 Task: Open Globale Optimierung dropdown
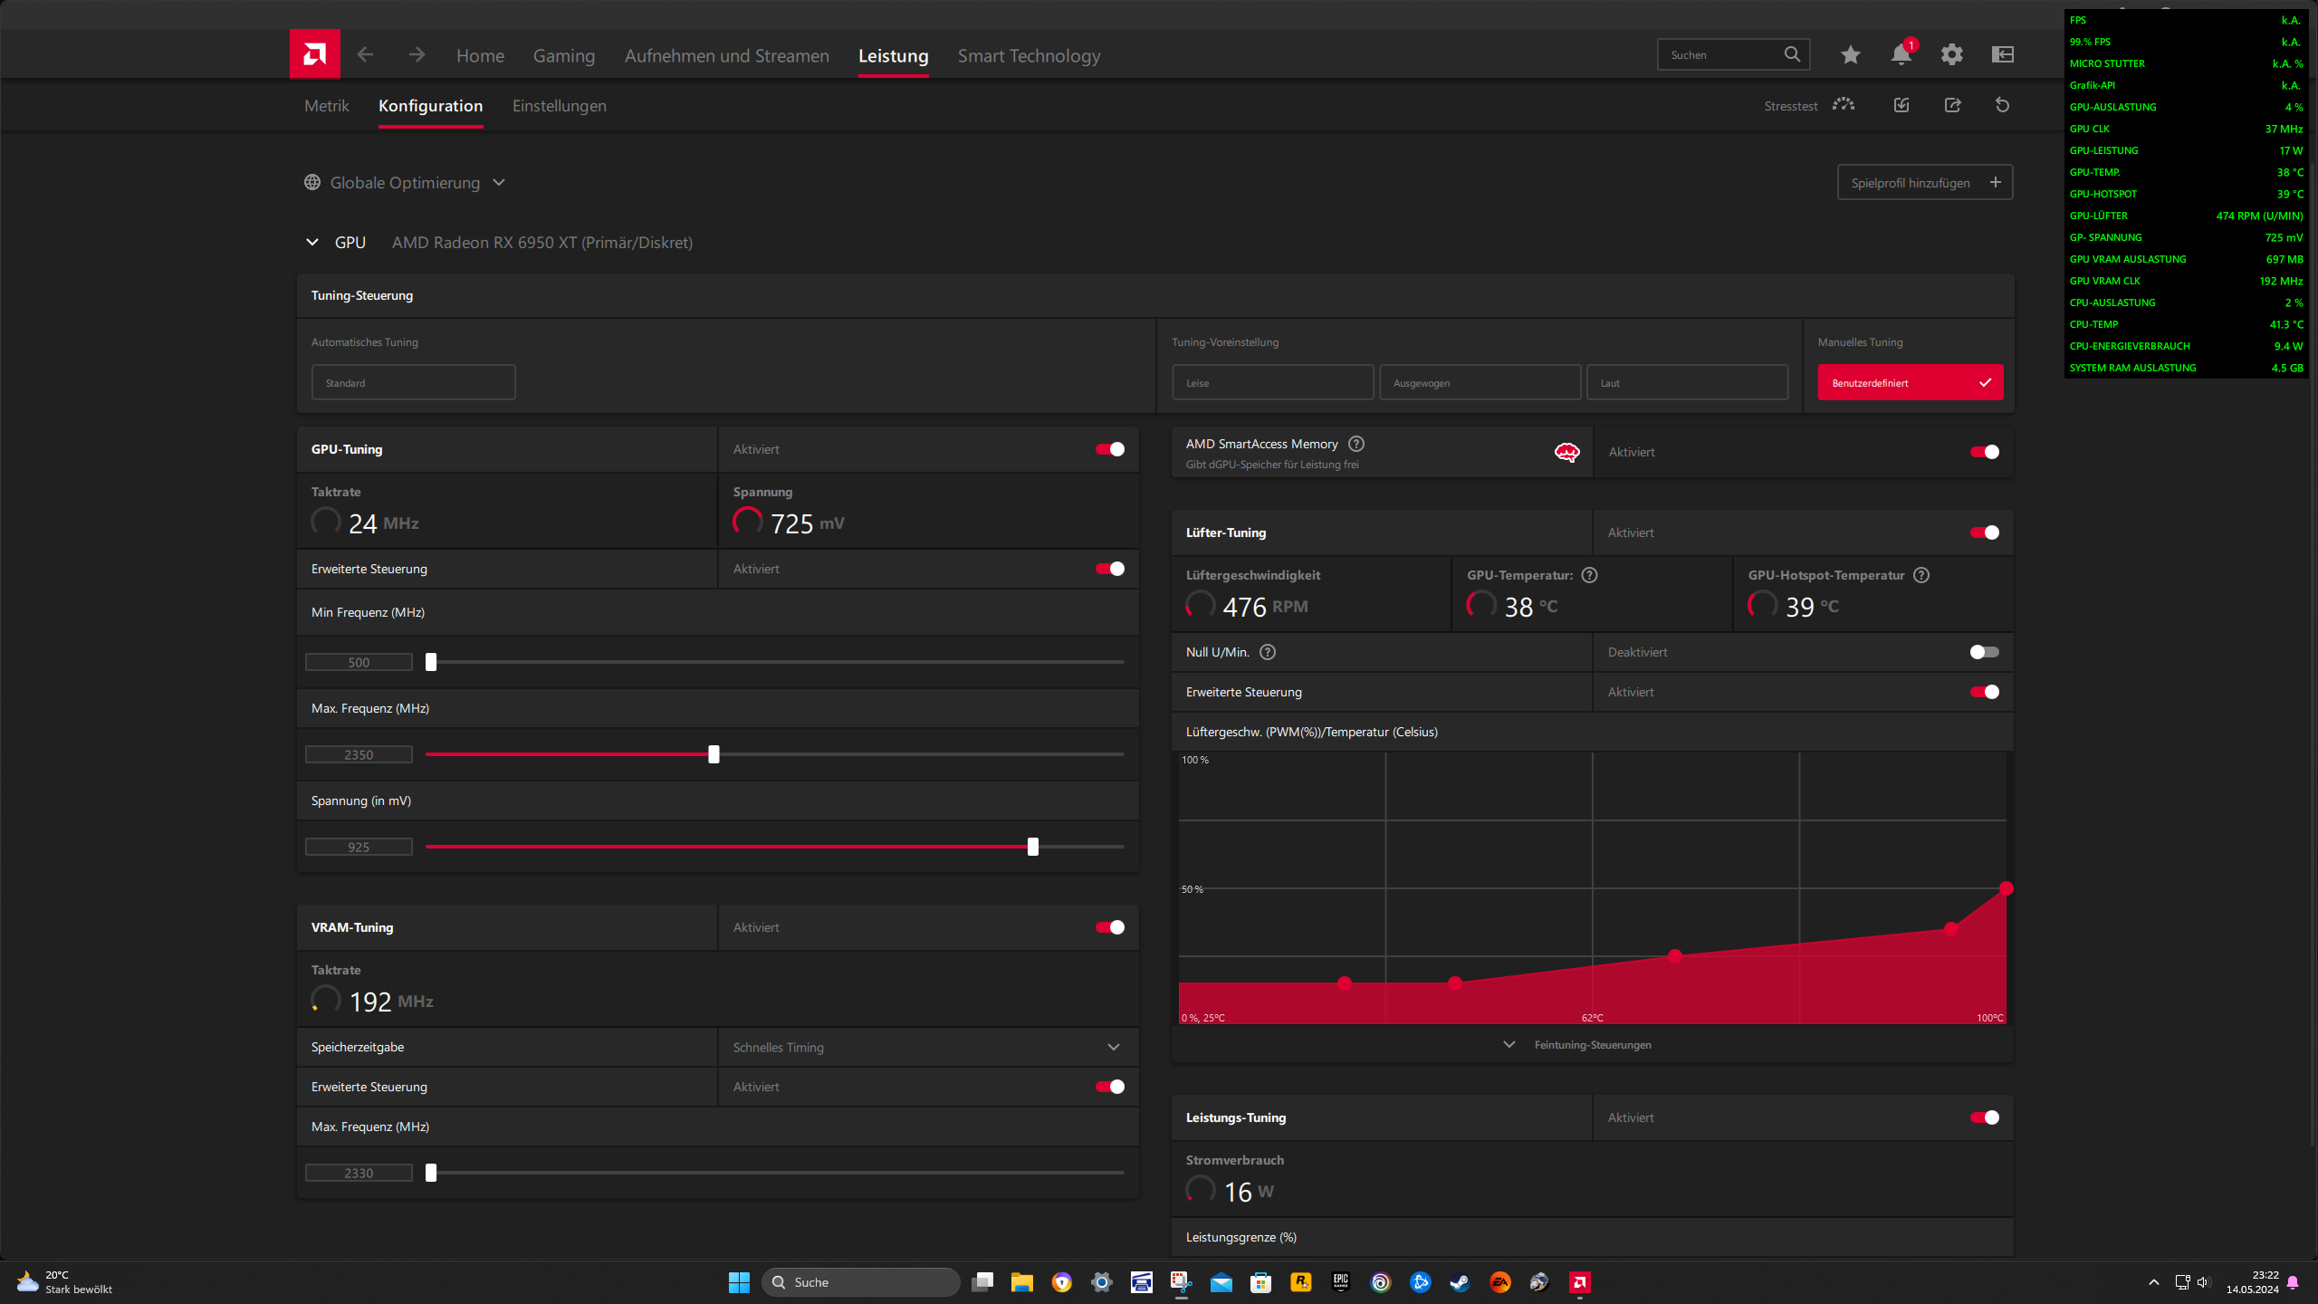pos(405,183)
